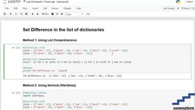Click the '#Initialize Lists' comment in cell 6
Image resolution: width=195 pixels, height=110 pixels.
tap(34, 101)
